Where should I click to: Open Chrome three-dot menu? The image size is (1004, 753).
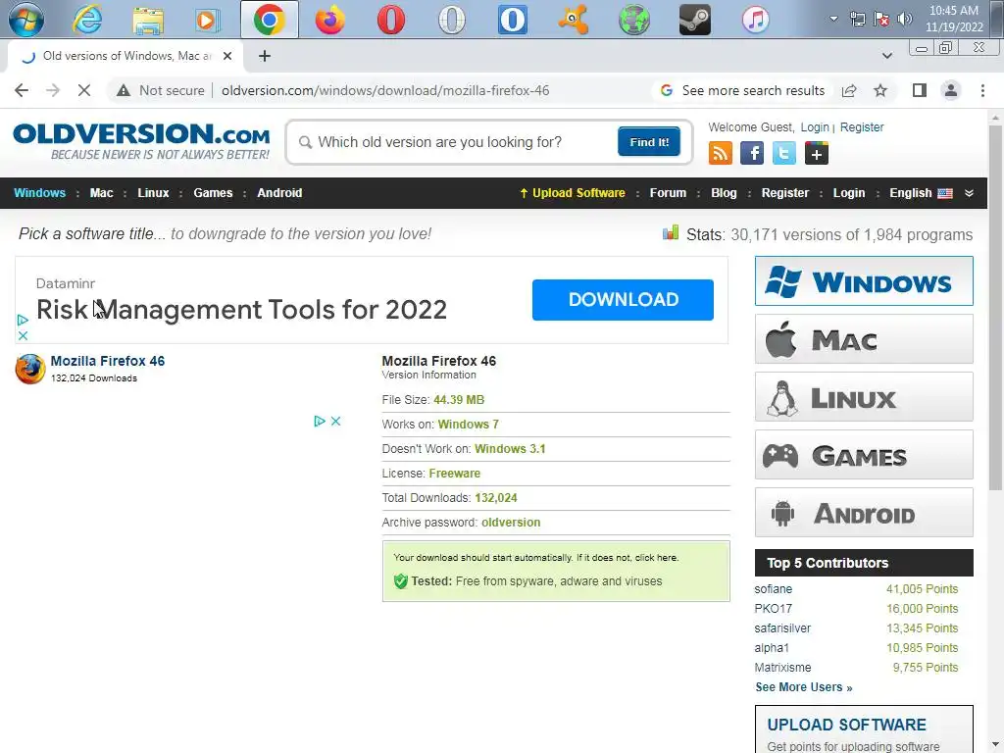[982, 90]
